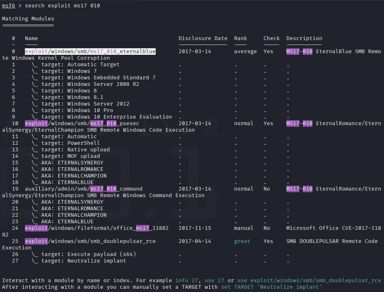Click 'AKA: ETERNALSYNERGY' in row 15
Image resolution: width=384 pixels, height=292 pixels.
pyautogui.click(x=72, y=162)
